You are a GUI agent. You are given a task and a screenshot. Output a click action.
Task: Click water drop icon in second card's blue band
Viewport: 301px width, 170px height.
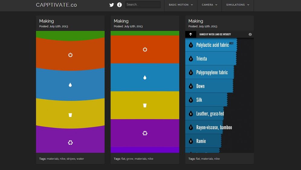pos(145,77)
